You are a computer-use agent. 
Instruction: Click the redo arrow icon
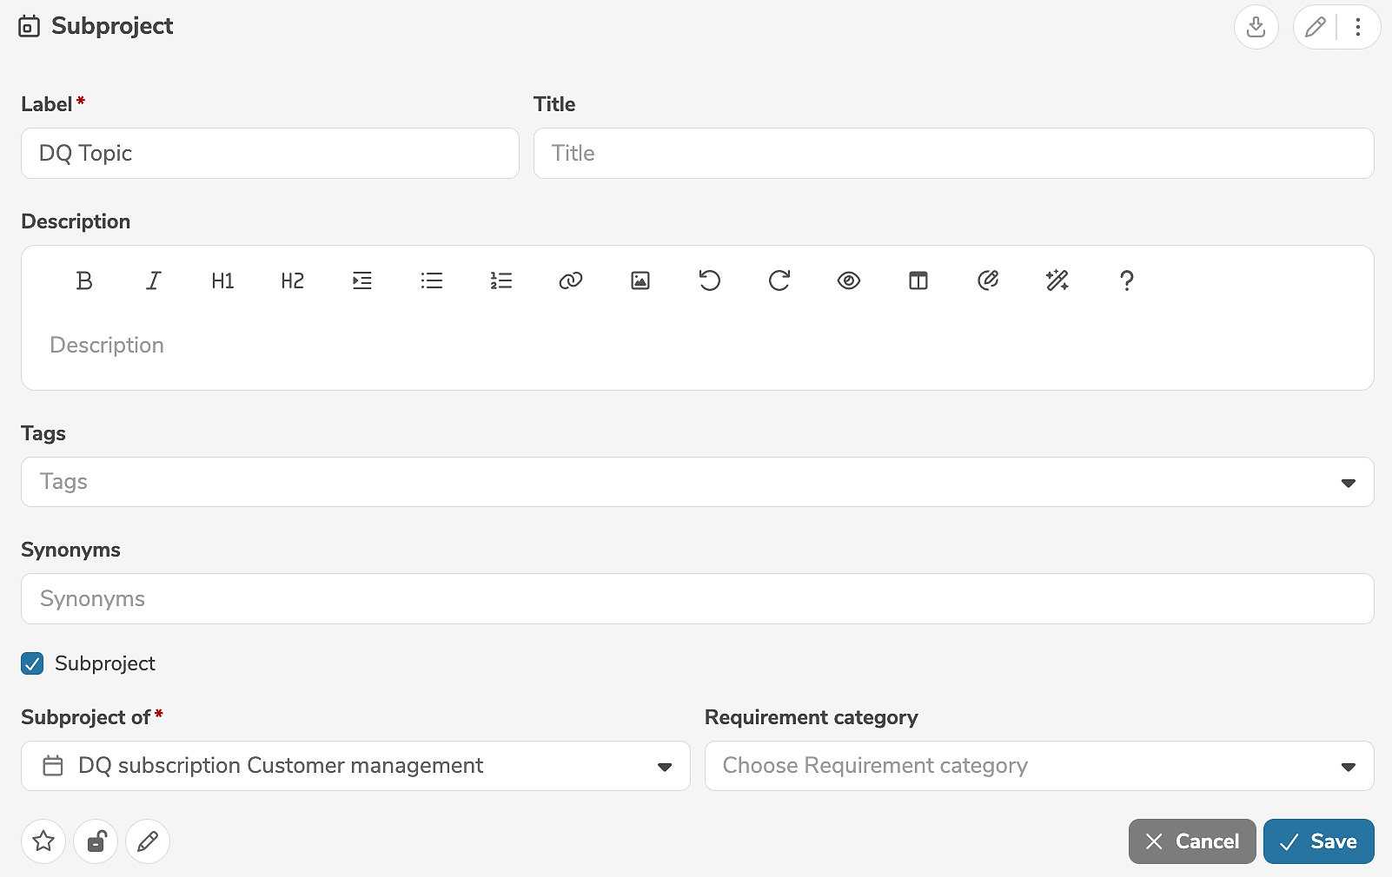779,280
